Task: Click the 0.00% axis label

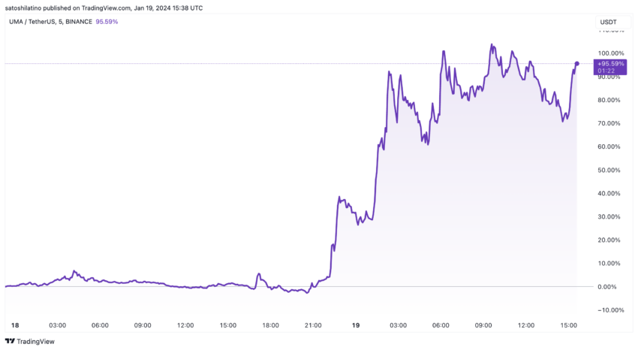Action: click(607, 286)
